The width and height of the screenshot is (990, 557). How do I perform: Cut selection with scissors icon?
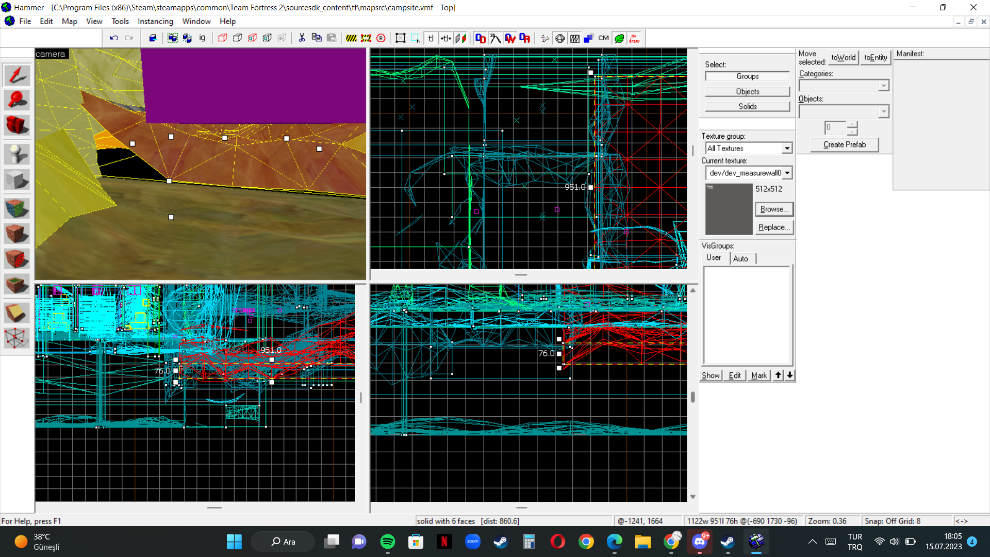click(x=302, y=38)
